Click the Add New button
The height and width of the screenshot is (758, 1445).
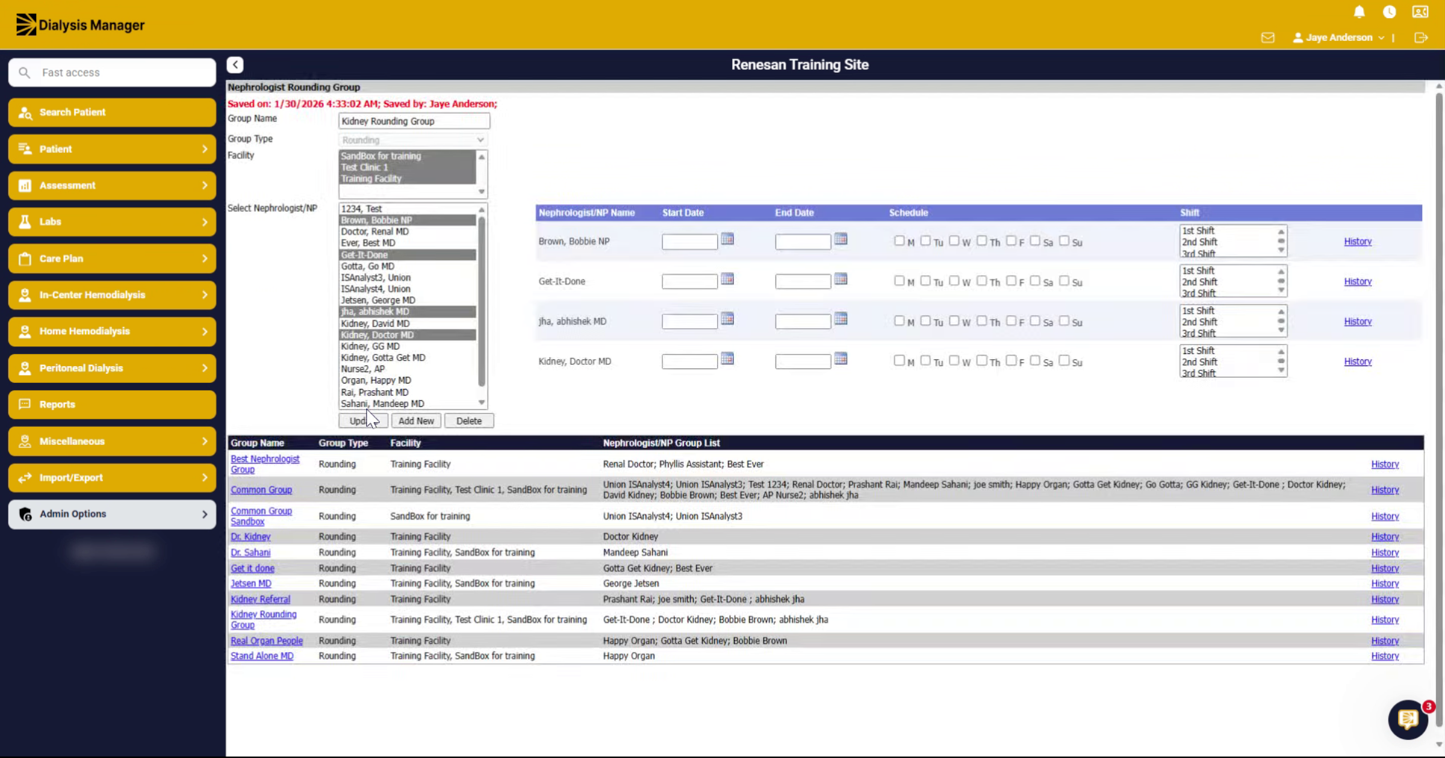tap(416, 421)
